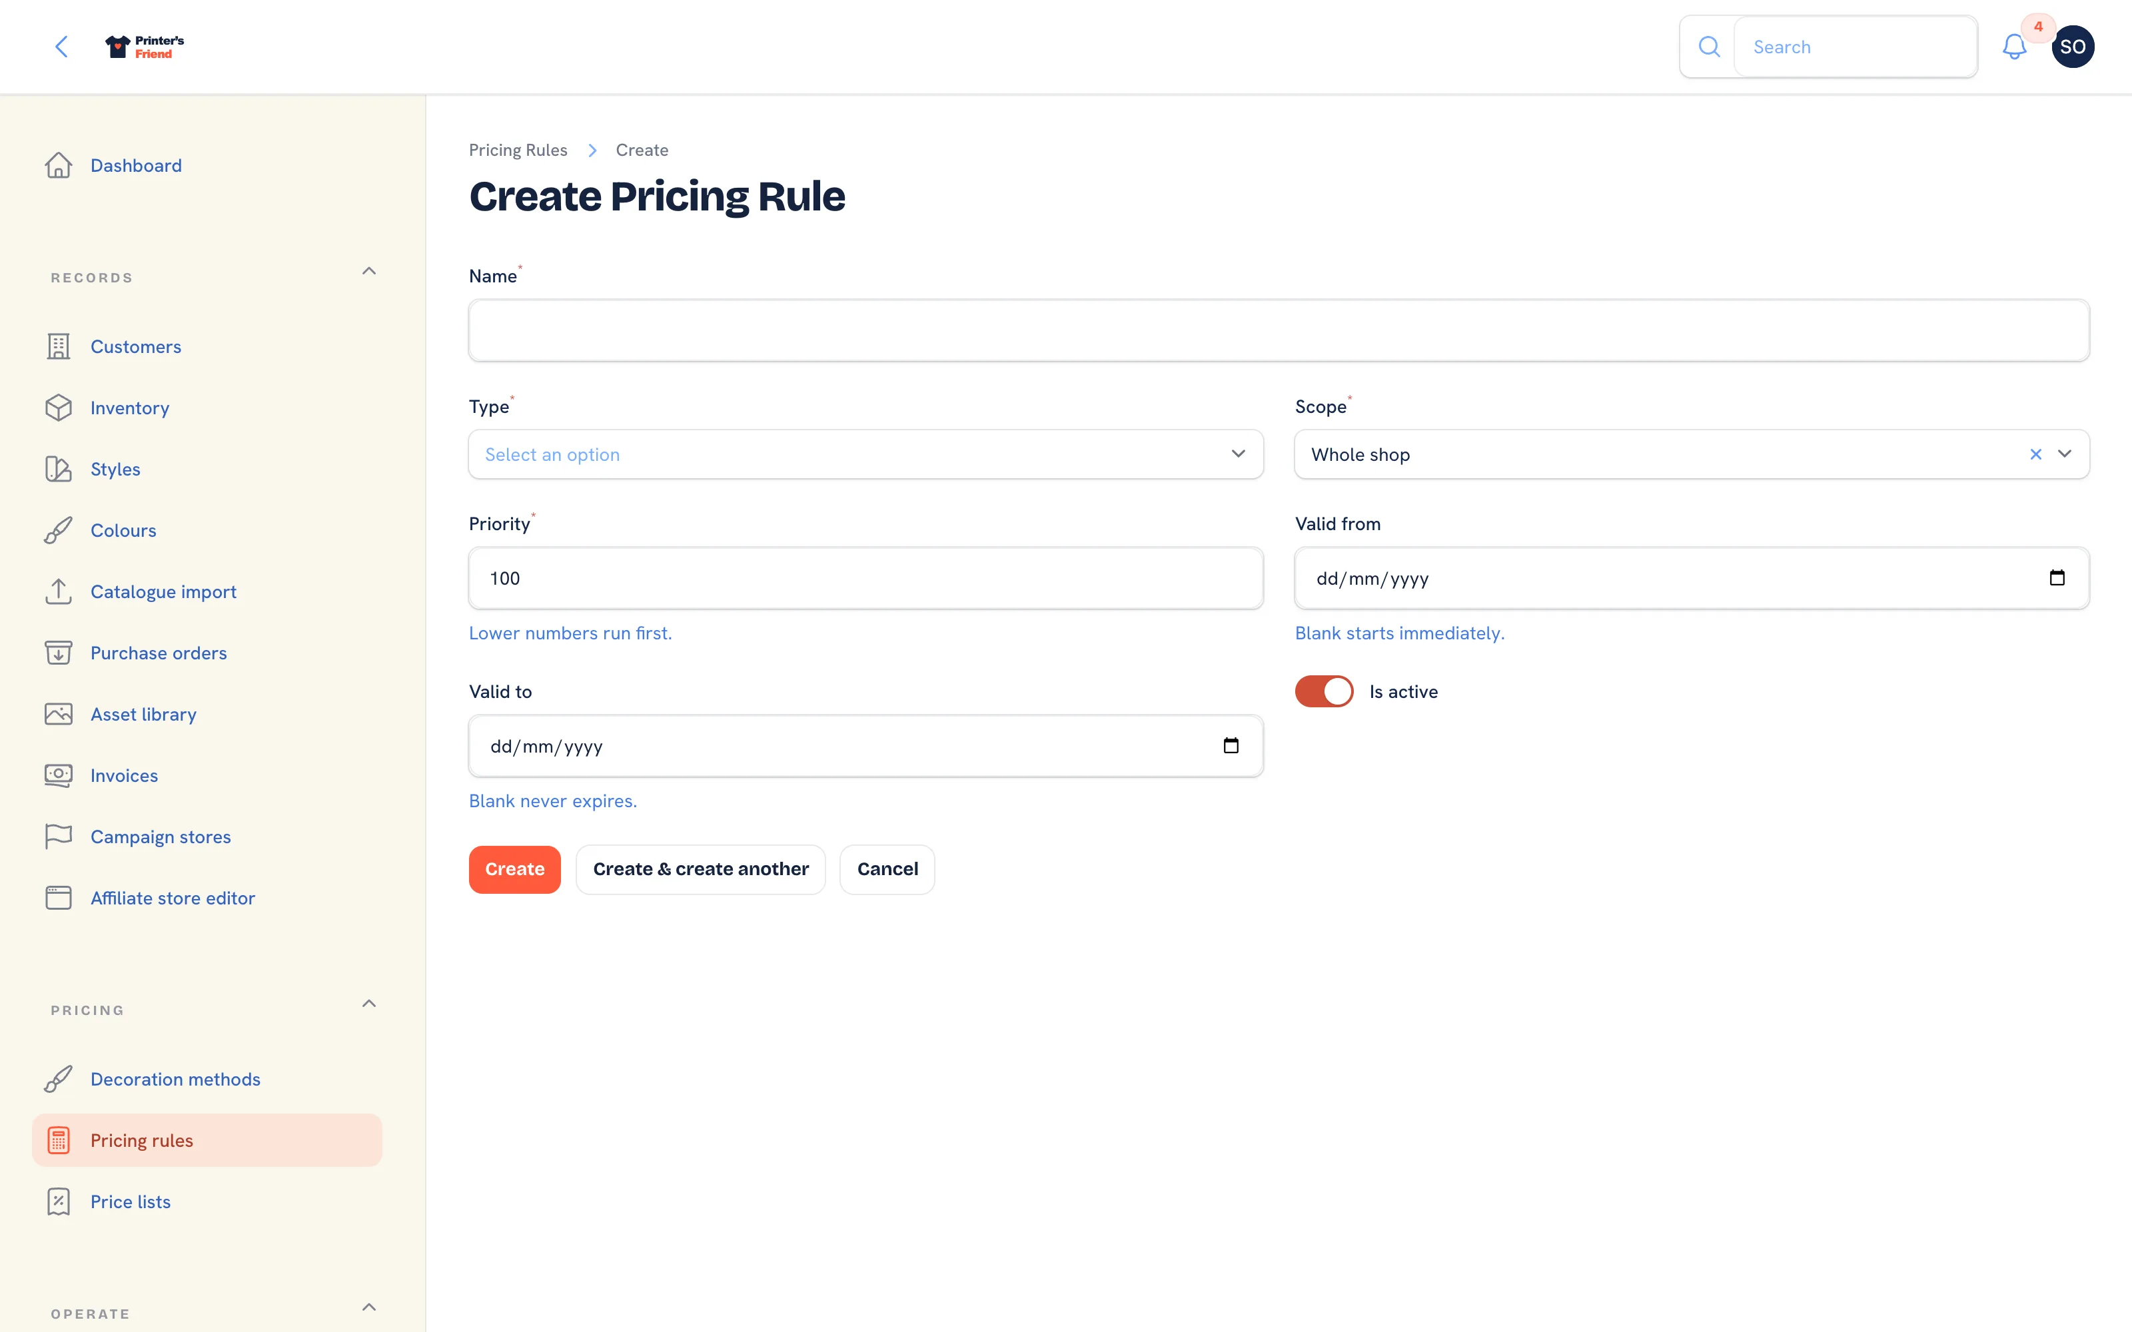Image resolution: width=2132 pixels, height=1332 pixels.
Task: Click the Campaign stores flag icon
Action: point(58,836)
